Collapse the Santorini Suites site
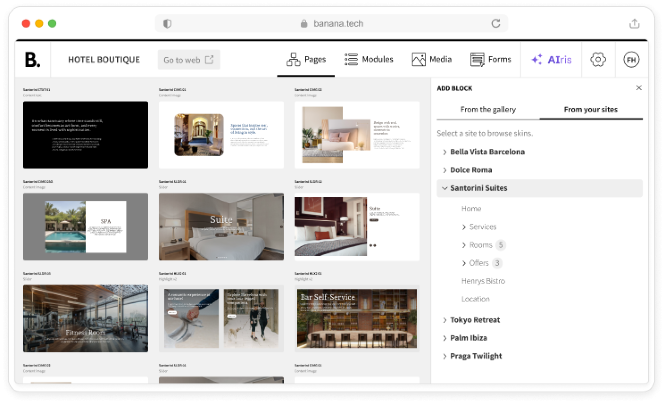 click(x=445, y=188)
